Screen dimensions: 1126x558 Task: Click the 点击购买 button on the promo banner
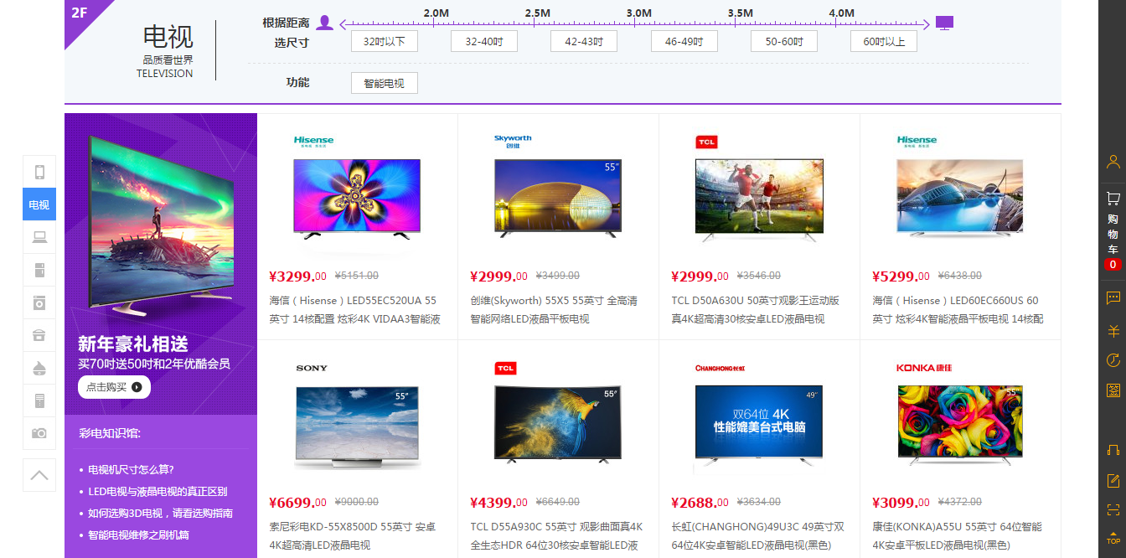pos(114,387)
